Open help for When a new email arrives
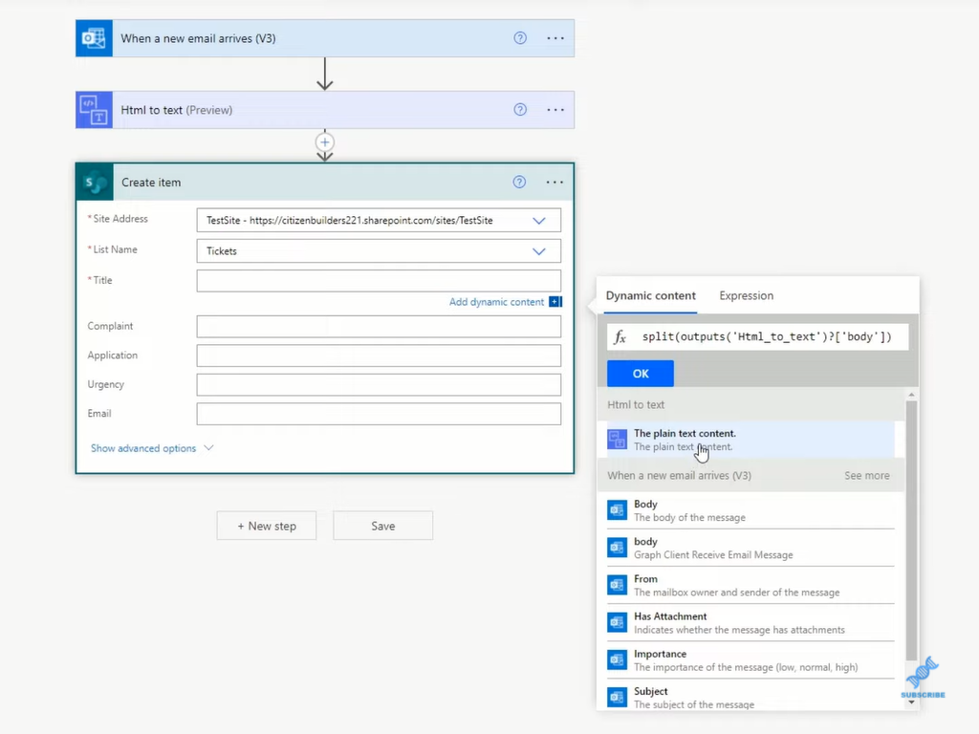The width and height of the screenshot is (979, 734). point(520,38)
